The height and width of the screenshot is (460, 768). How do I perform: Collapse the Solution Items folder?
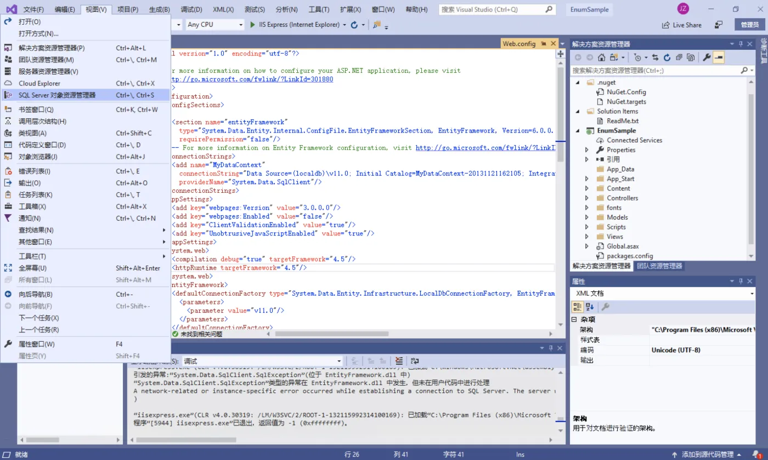(577, 111)
